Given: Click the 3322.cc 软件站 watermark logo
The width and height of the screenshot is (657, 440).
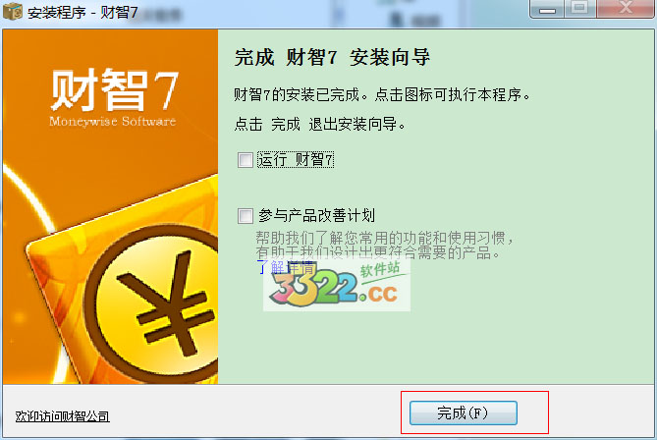Looking at the screenshot, I should click(x=337, y=287).
